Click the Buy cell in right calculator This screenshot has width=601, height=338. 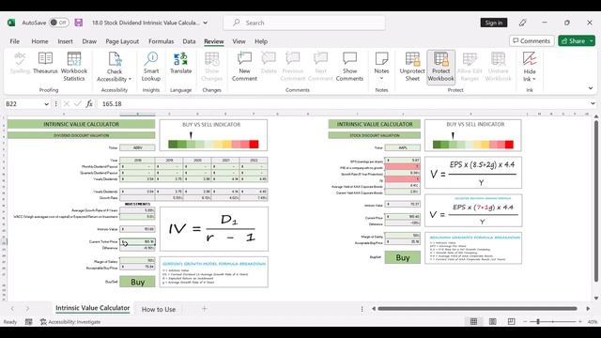click(x=403, y=257)
